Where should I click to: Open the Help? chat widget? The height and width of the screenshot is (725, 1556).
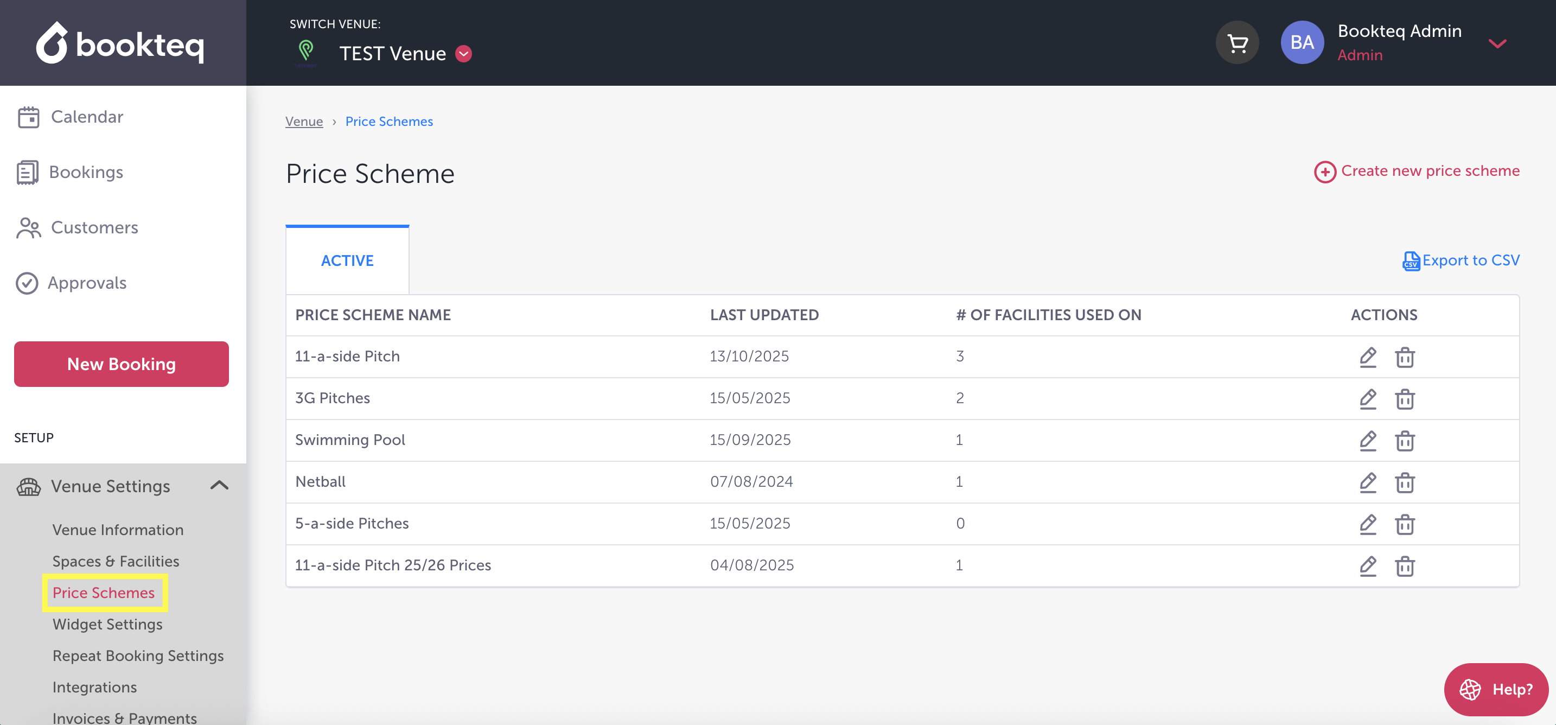tap(1496, 689)
